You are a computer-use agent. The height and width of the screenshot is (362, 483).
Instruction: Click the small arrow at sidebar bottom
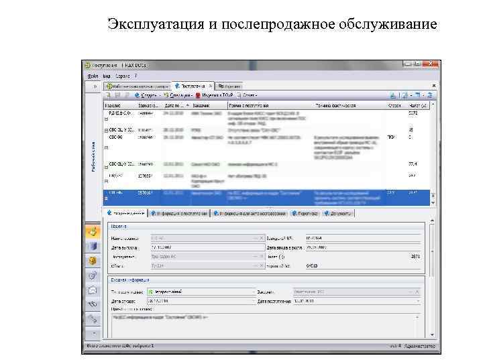94,333
